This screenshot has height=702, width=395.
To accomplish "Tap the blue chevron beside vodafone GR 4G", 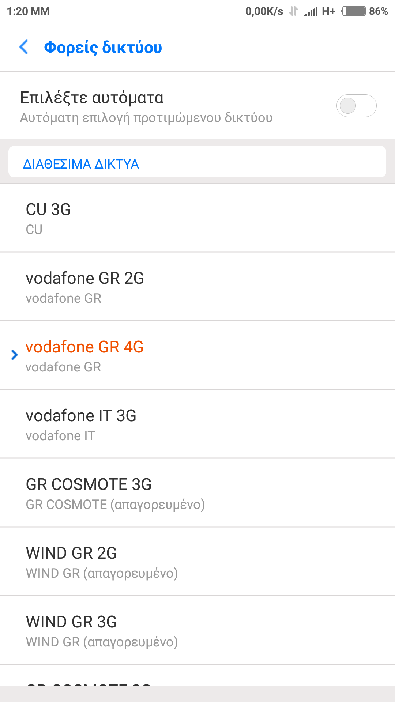I will pos(15,355).
